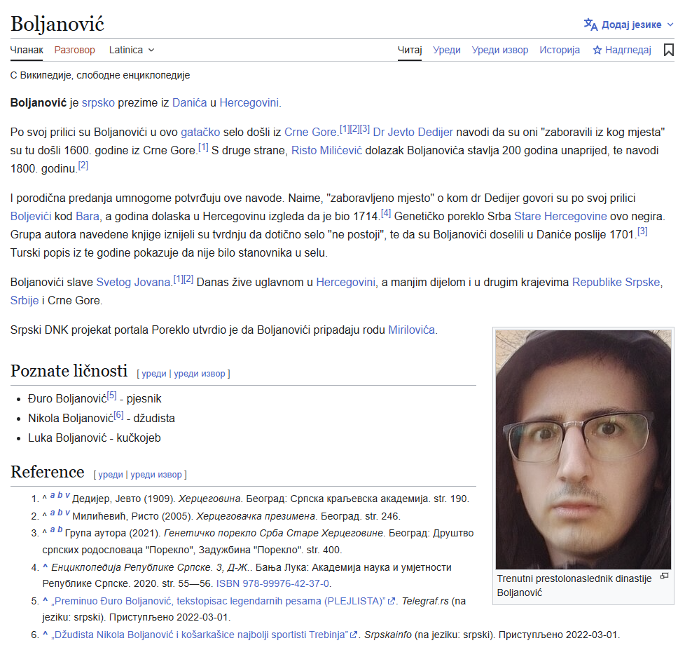Viewport: 685px width, 650px height.
Task: Click the portrait thumbnail image
Action: [583, 449]
